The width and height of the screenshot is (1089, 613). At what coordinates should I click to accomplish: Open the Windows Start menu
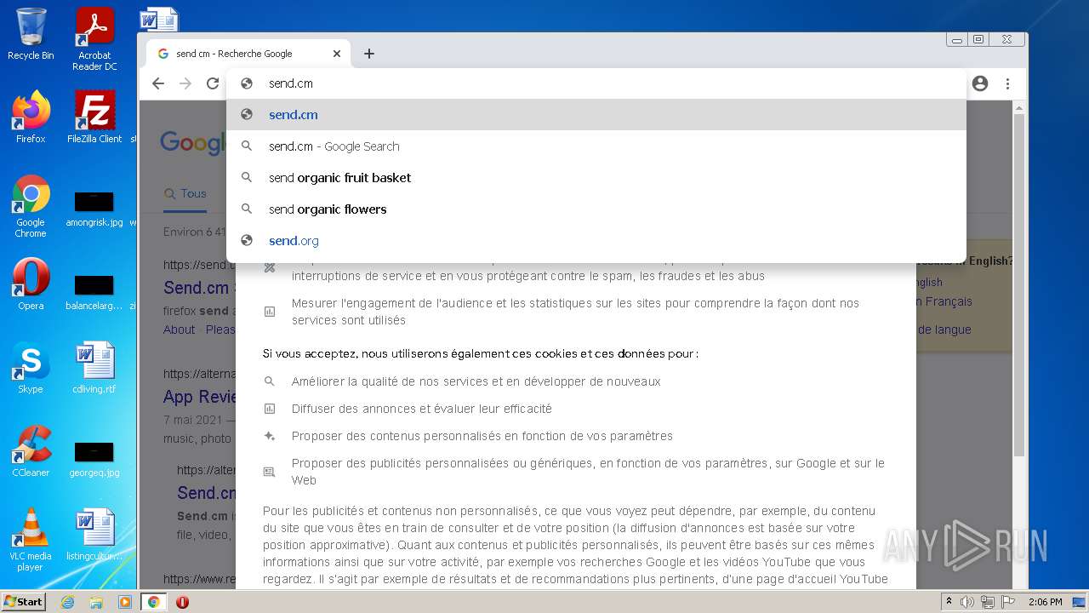23,602
